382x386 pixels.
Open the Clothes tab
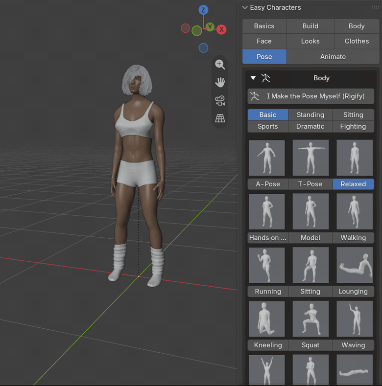pos(357,41)
